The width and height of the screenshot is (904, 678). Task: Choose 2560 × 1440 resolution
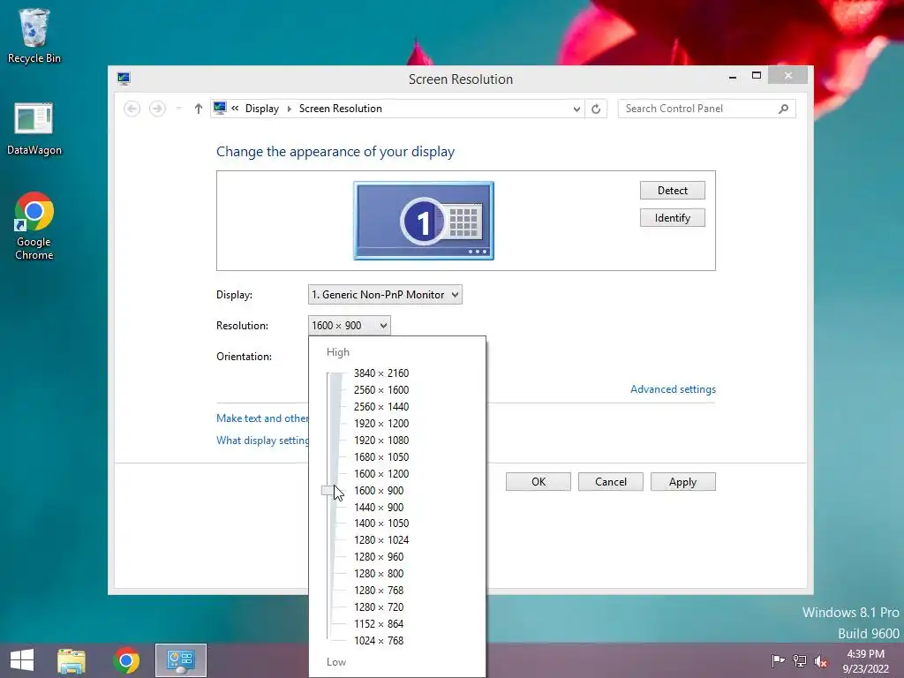point(381,406)
